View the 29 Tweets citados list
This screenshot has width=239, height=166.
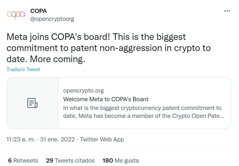70,160
